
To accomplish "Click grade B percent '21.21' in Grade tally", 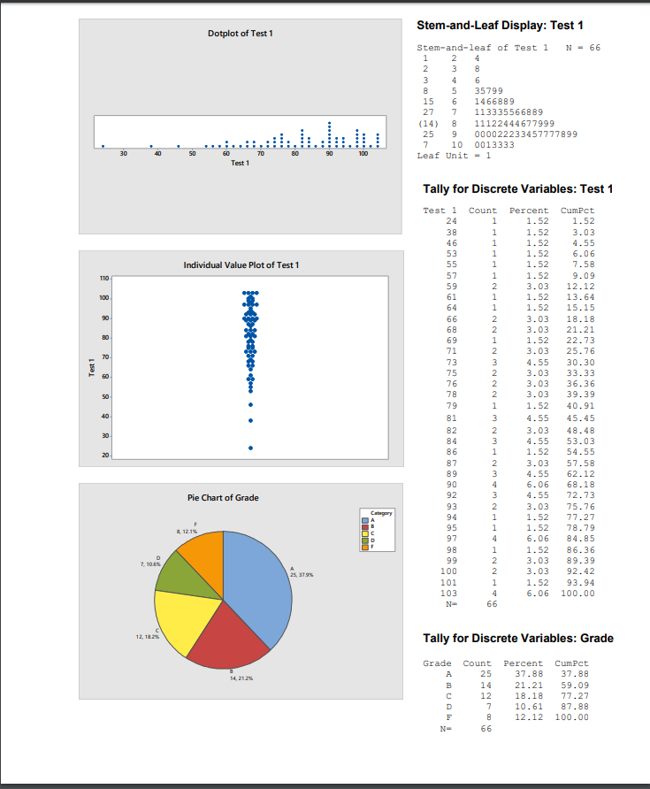I will tap(529, 686).
